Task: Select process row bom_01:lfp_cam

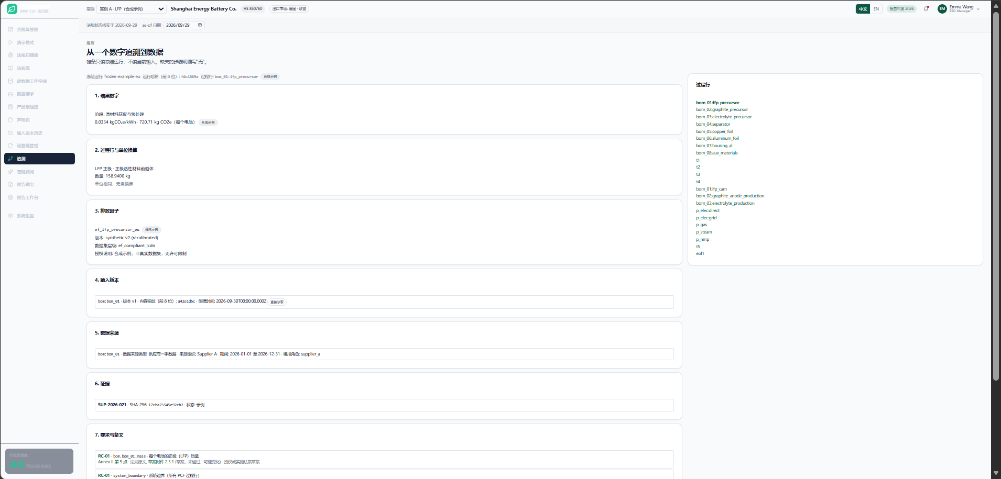Action: [x=711, y=189]
